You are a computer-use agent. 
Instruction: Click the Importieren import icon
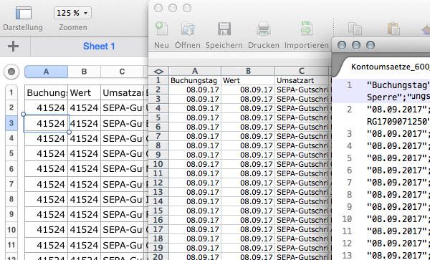pos(306,28)
